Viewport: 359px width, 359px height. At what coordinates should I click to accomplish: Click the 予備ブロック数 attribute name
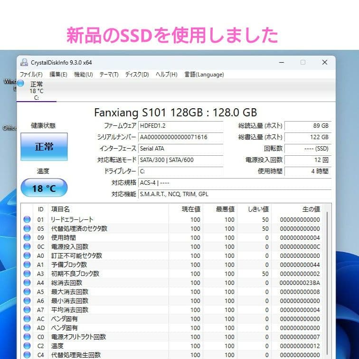point(69,265)
